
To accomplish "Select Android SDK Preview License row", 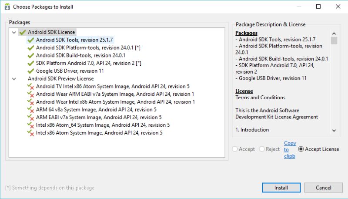I will [60, 79].
